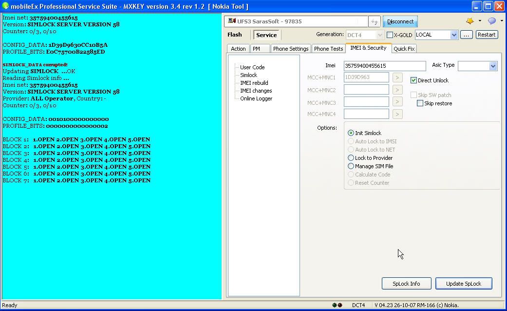This screenshot has width=507, height=311.
Task: Select Simlock in the tree
Action: 249,75
